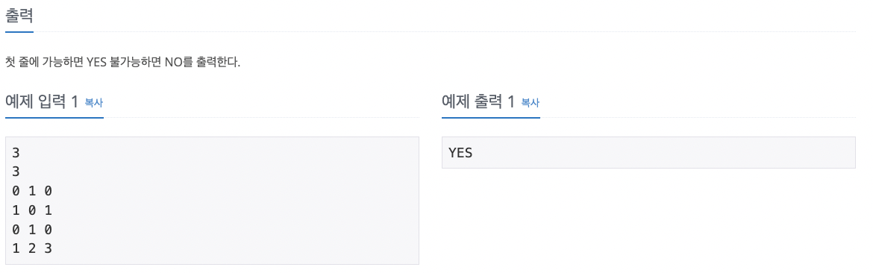Copy sample input 1 via 복사 link
Viewport: 873px width, 273px height.
pos(93,103)
